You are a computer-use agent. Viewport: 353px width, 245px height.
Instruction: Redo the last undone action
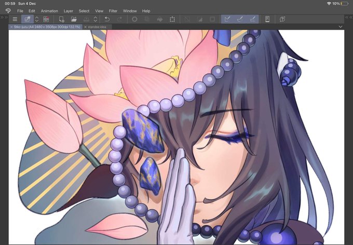119,19
